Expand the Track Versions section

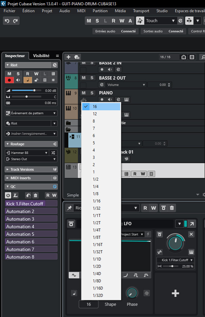point(31,169)
